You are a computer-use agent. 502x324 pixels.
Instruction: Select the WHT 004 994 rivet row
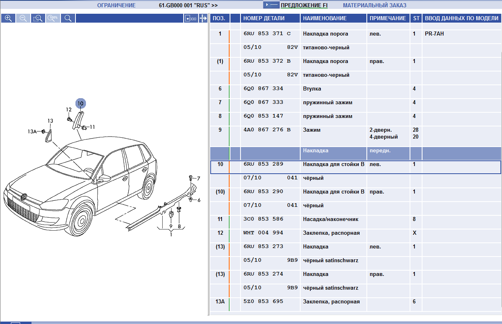[263, 233]
